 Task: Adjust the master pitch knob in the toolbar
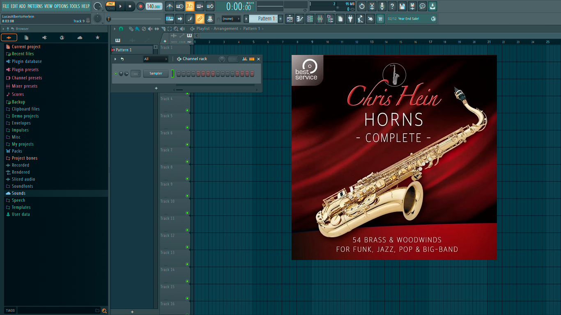(x=98, y=18)
